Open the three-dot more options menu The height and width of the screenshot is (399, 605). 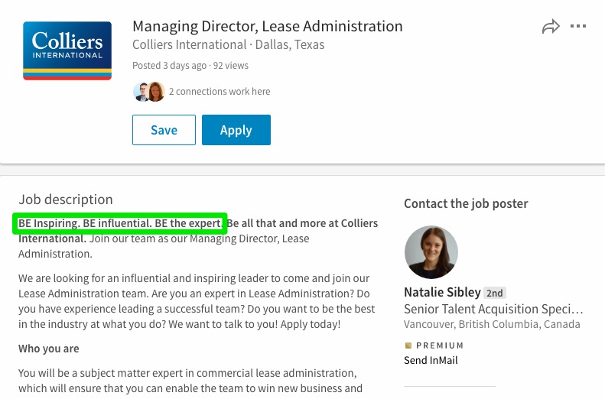[x=578, y=26]
